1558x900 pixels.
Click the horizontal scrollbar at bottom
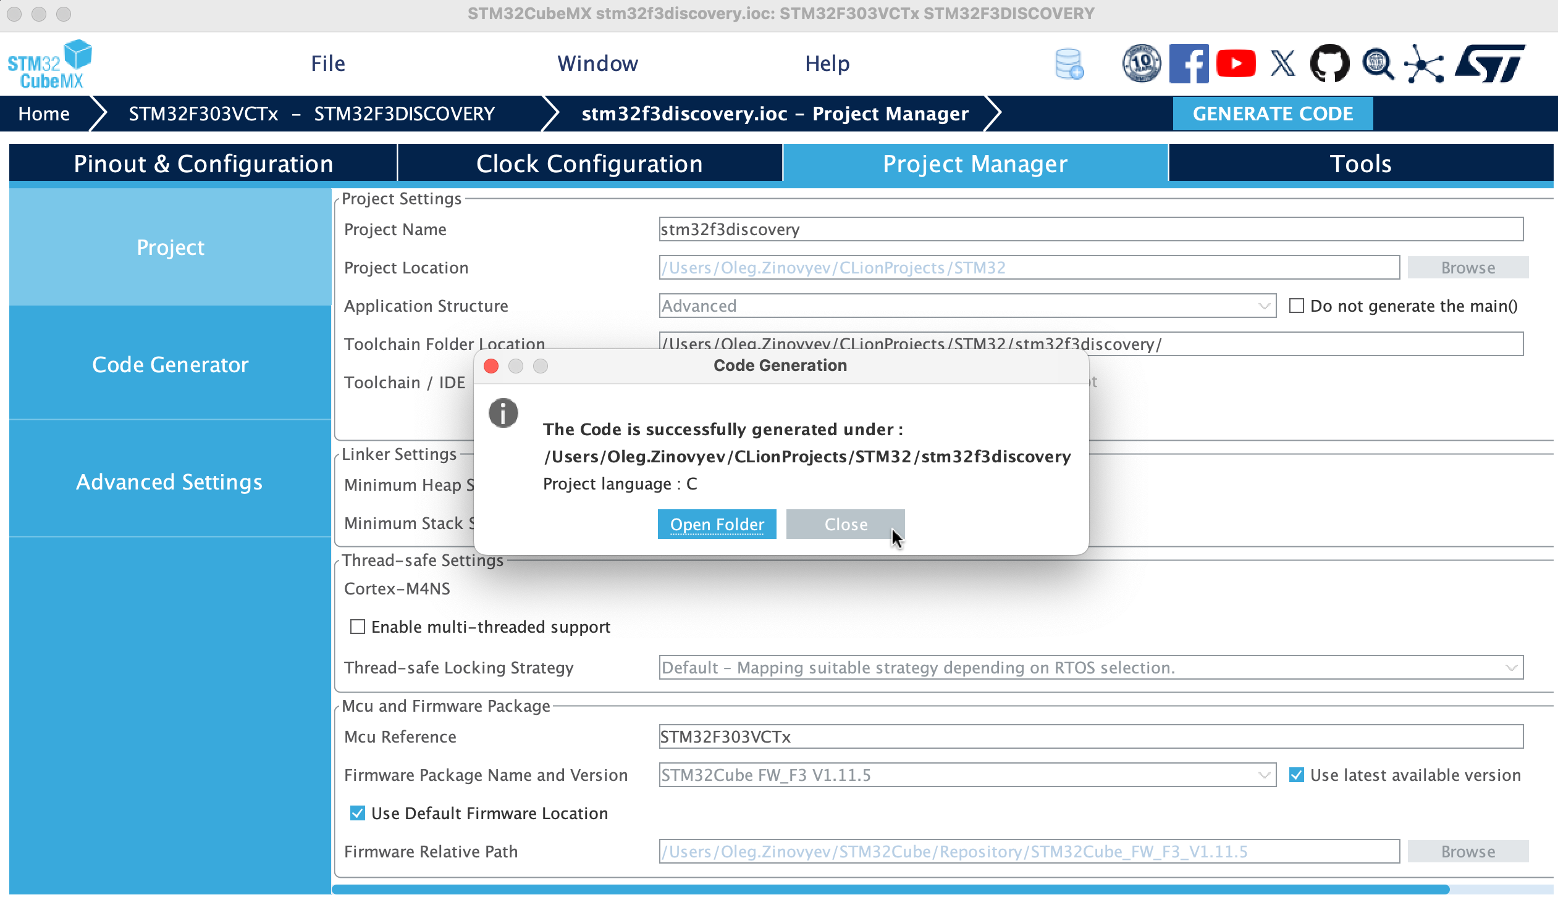click(x=890, y=889)
